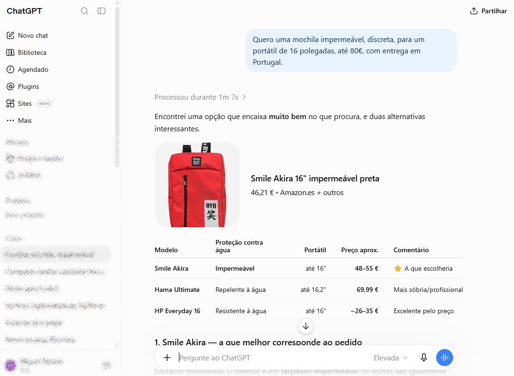Click the 'Modelo' column header
514x376 pixels.
[166, 250]
